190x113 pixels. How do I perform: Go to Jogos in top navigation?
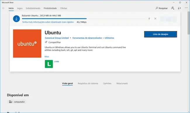20,8
